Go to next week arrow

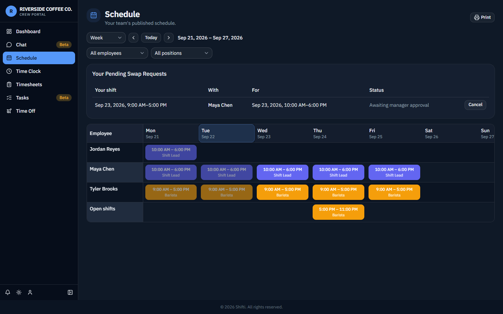pos(169,38)
